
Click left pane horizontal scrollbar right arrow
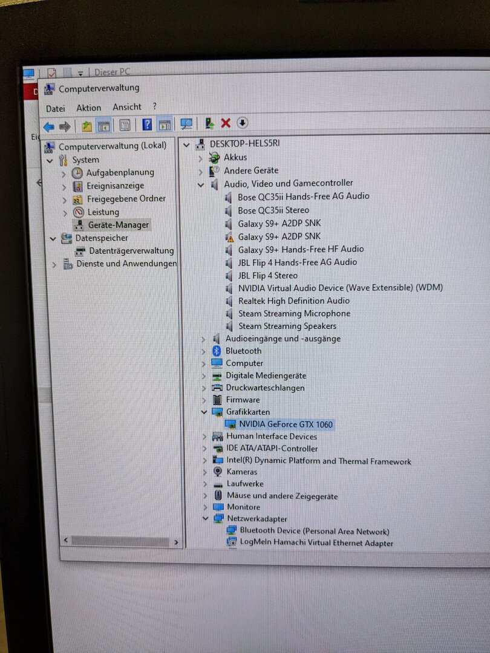coord(176,542)
